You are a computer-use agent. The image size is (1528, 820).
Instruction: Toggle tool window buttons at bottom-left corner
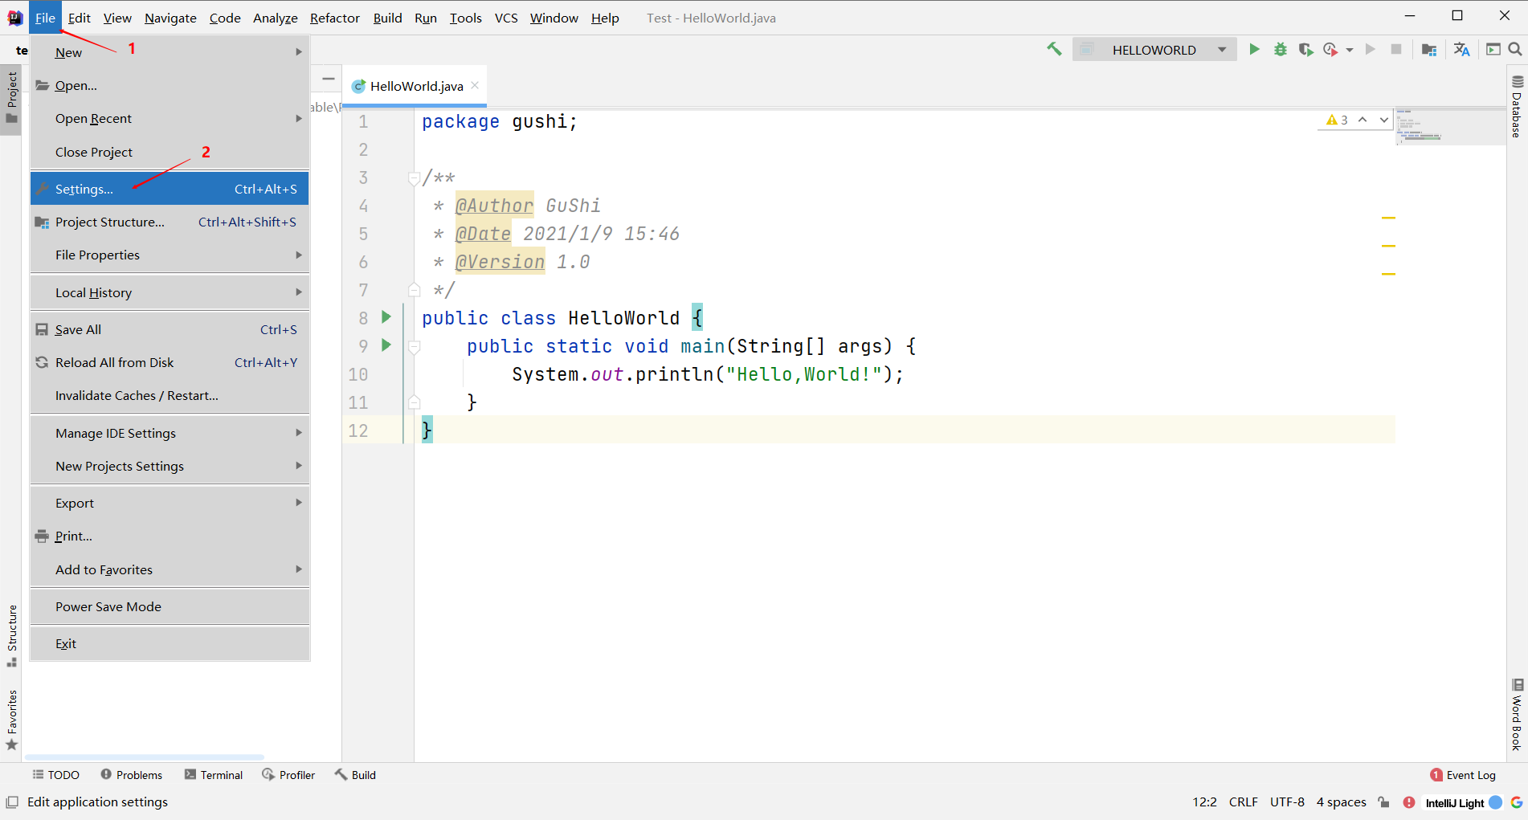point(12,802)
